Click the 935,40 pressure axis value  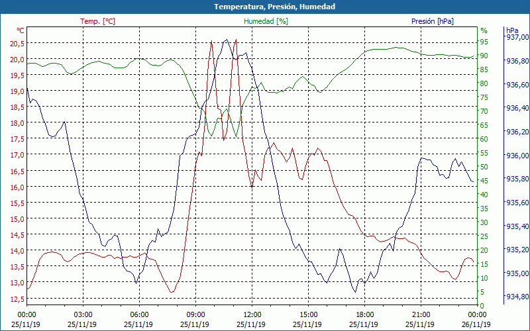pyautogui.click(x=517, y=226)
